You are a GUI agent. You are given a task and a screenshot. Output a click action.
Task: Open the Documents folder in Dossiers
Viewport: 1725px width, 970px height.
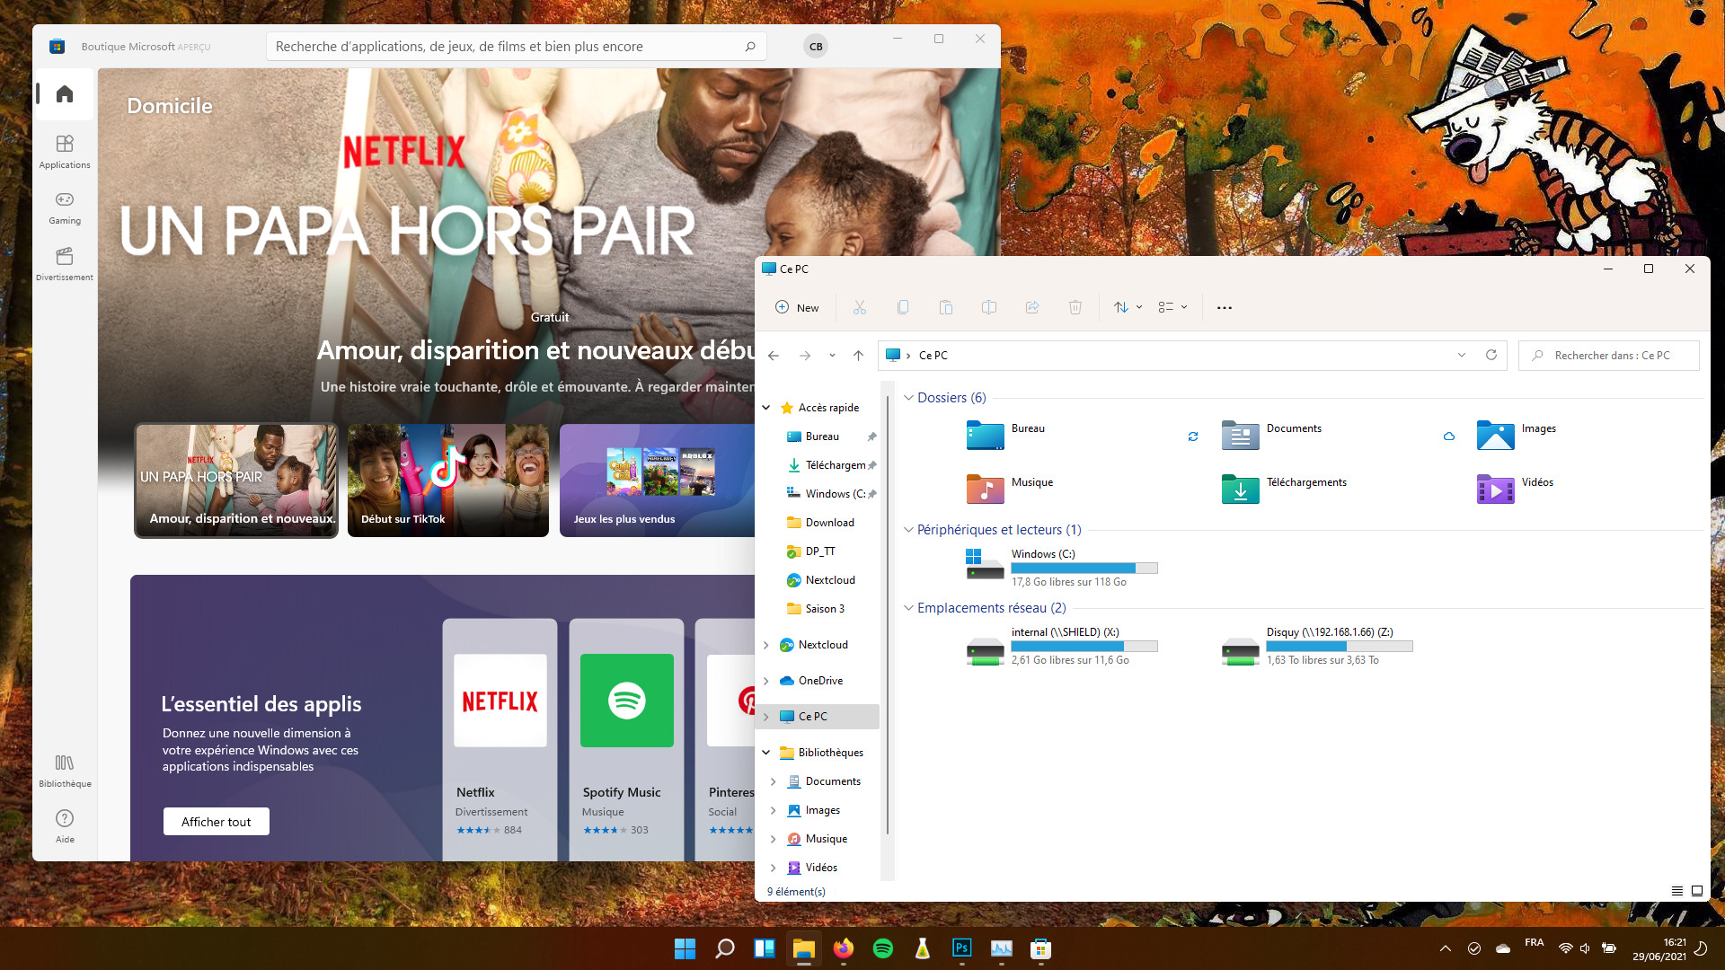1271,435
